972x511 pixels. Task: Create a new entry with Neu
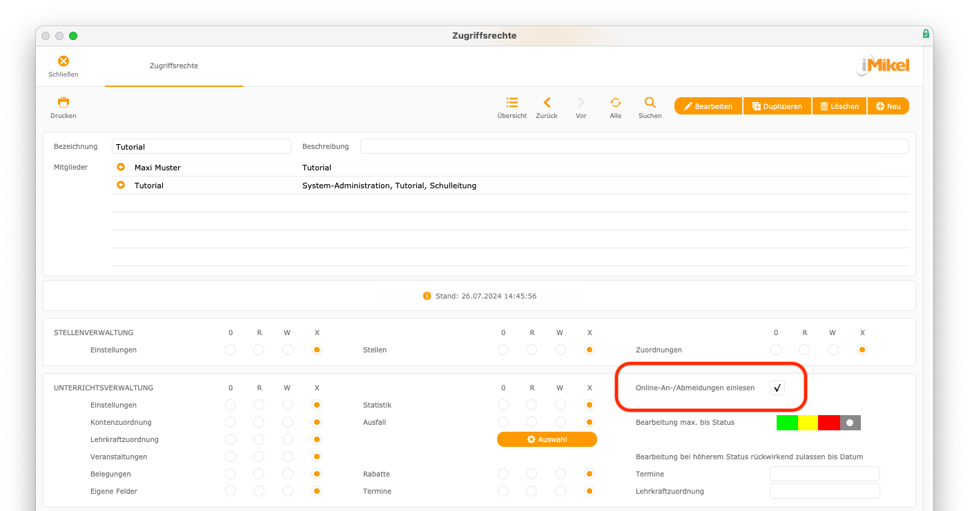[888, 106]
